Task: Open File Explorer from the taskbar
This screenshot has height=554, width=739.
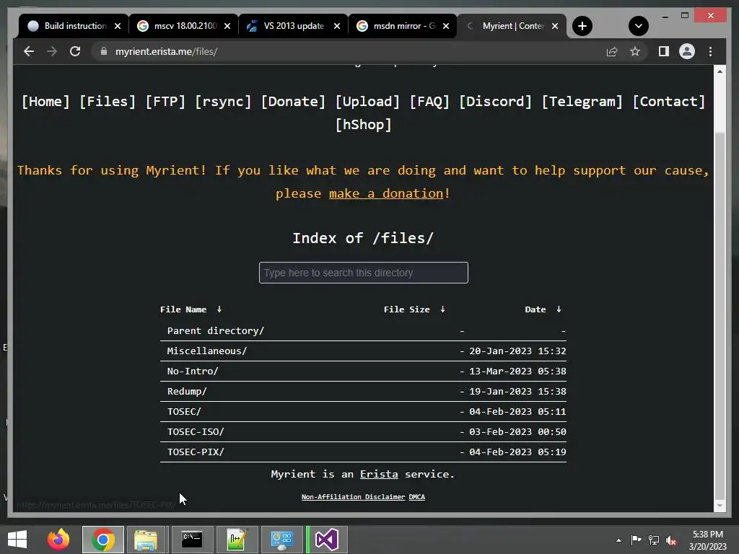Action: click(x=146, y=540)
